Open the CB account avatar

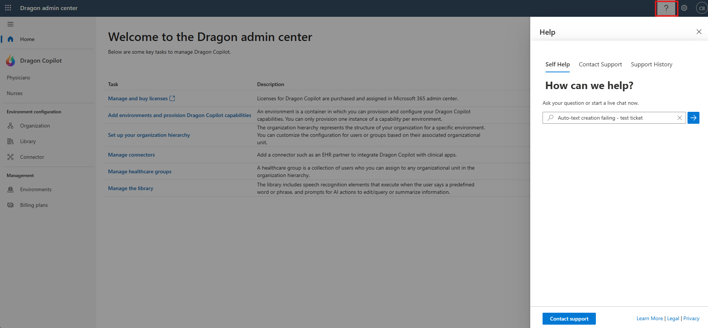[702, 8]
